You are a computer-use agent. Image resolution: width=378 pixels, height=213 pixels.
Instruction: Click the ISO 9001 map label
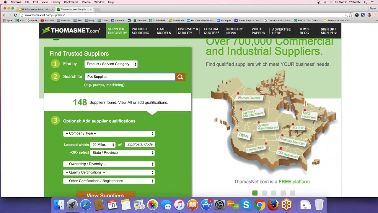[x=298, y=128]
